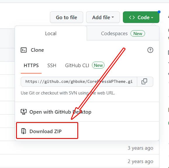Click the GitHub Desktop download icon
Image resolution: width=169 pixels, height=168 pixels.
coord(24,112)
